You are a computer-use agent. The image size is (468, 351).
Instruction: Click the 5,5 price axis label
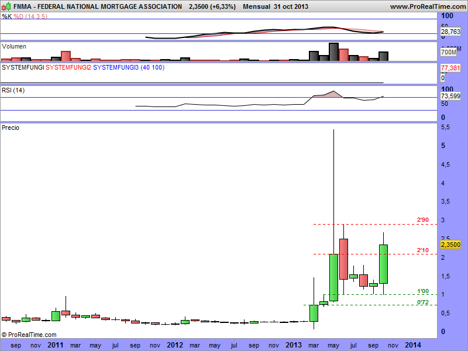coord(445,127)
